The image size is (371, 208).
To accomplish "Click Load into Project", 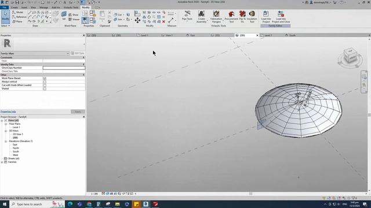I will point(266,17).
